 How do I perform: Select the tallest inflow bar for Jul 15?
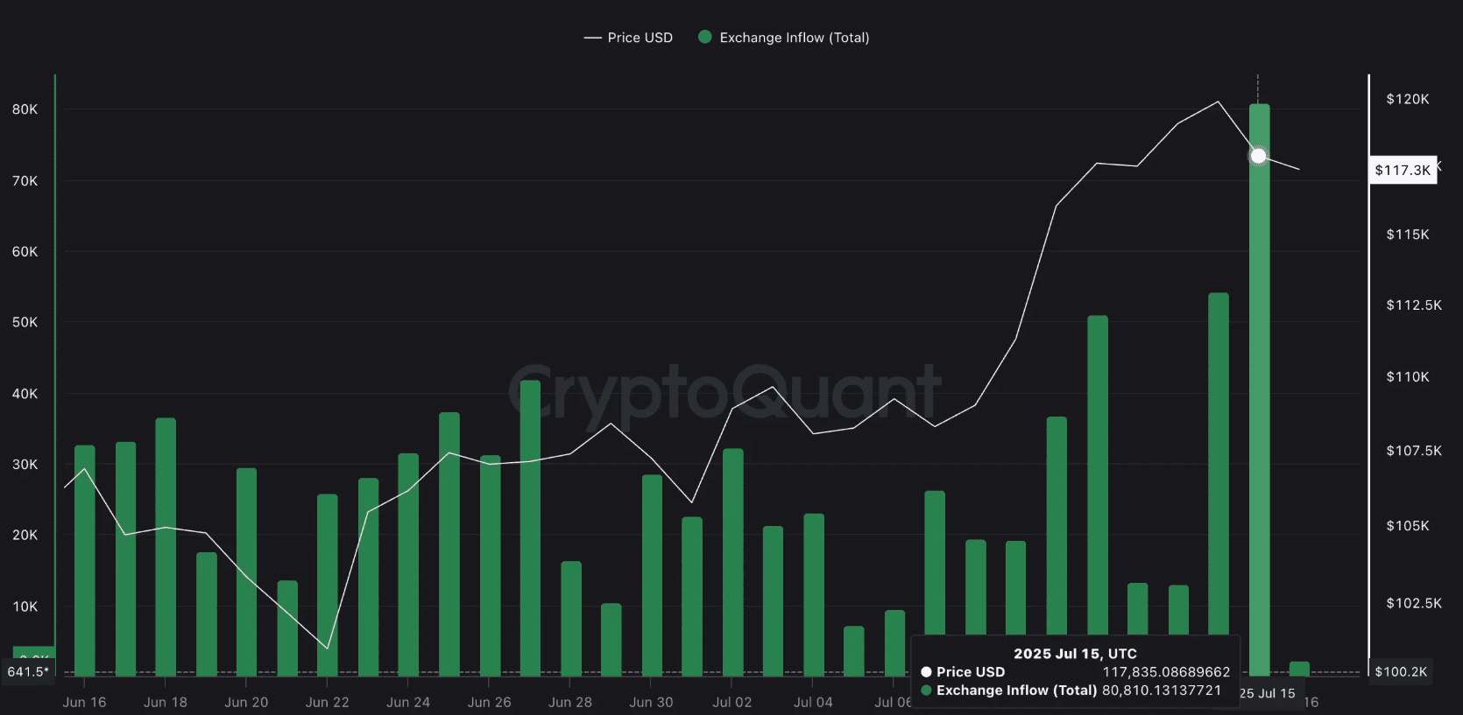click(1259, 389)
